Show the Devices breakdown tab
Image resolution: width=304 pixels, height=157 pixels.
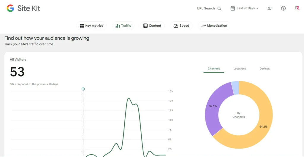[x=265, y=69]
